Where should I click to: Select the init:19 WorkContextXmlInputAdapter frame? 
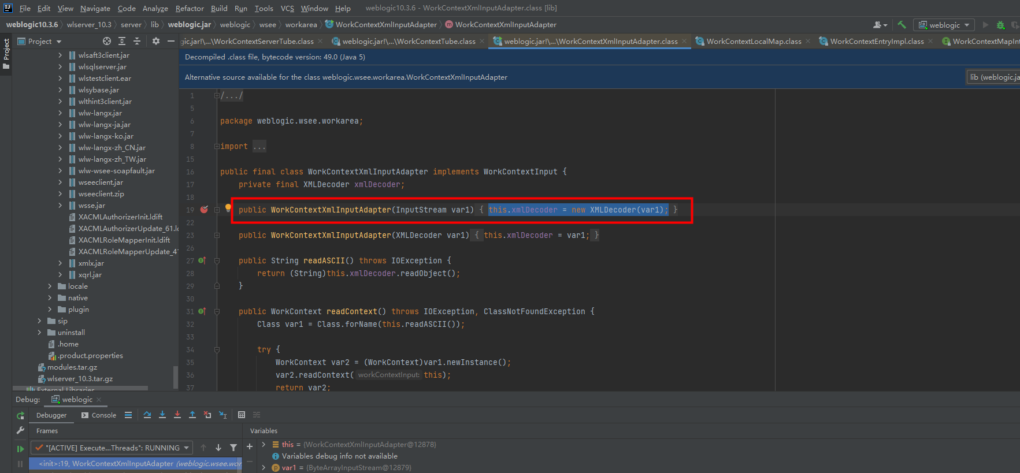[135, 464]
